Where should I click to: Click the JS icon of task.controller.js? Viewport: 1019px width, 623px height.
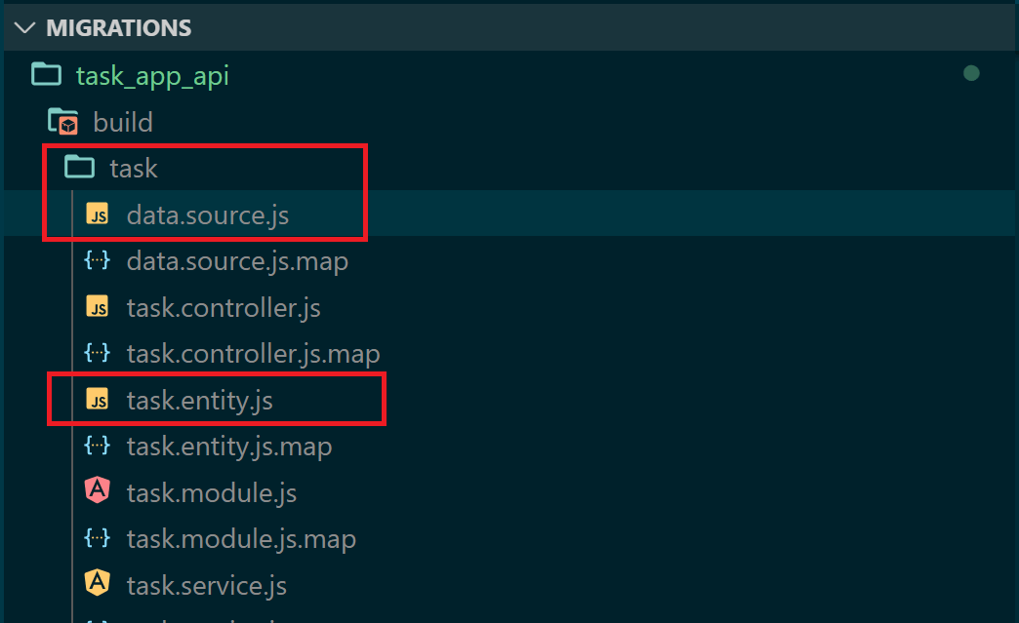pos(98,307)
